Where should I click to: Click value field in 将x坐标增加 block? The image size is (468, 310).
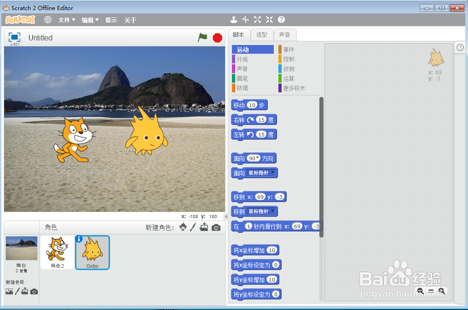pyautogui.click(x=272, y=250)
